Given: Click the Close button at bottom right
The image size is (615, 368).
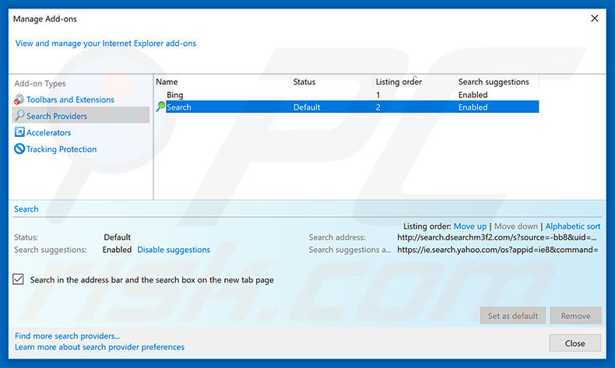Looking at the screenshot, I should 575,343.
